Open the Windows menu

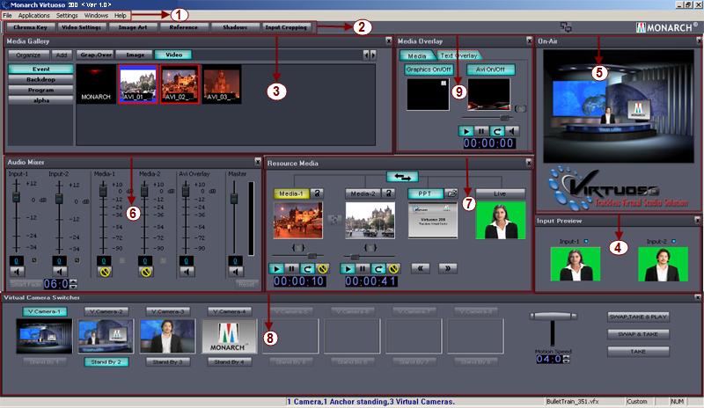(x=96, y=15)
